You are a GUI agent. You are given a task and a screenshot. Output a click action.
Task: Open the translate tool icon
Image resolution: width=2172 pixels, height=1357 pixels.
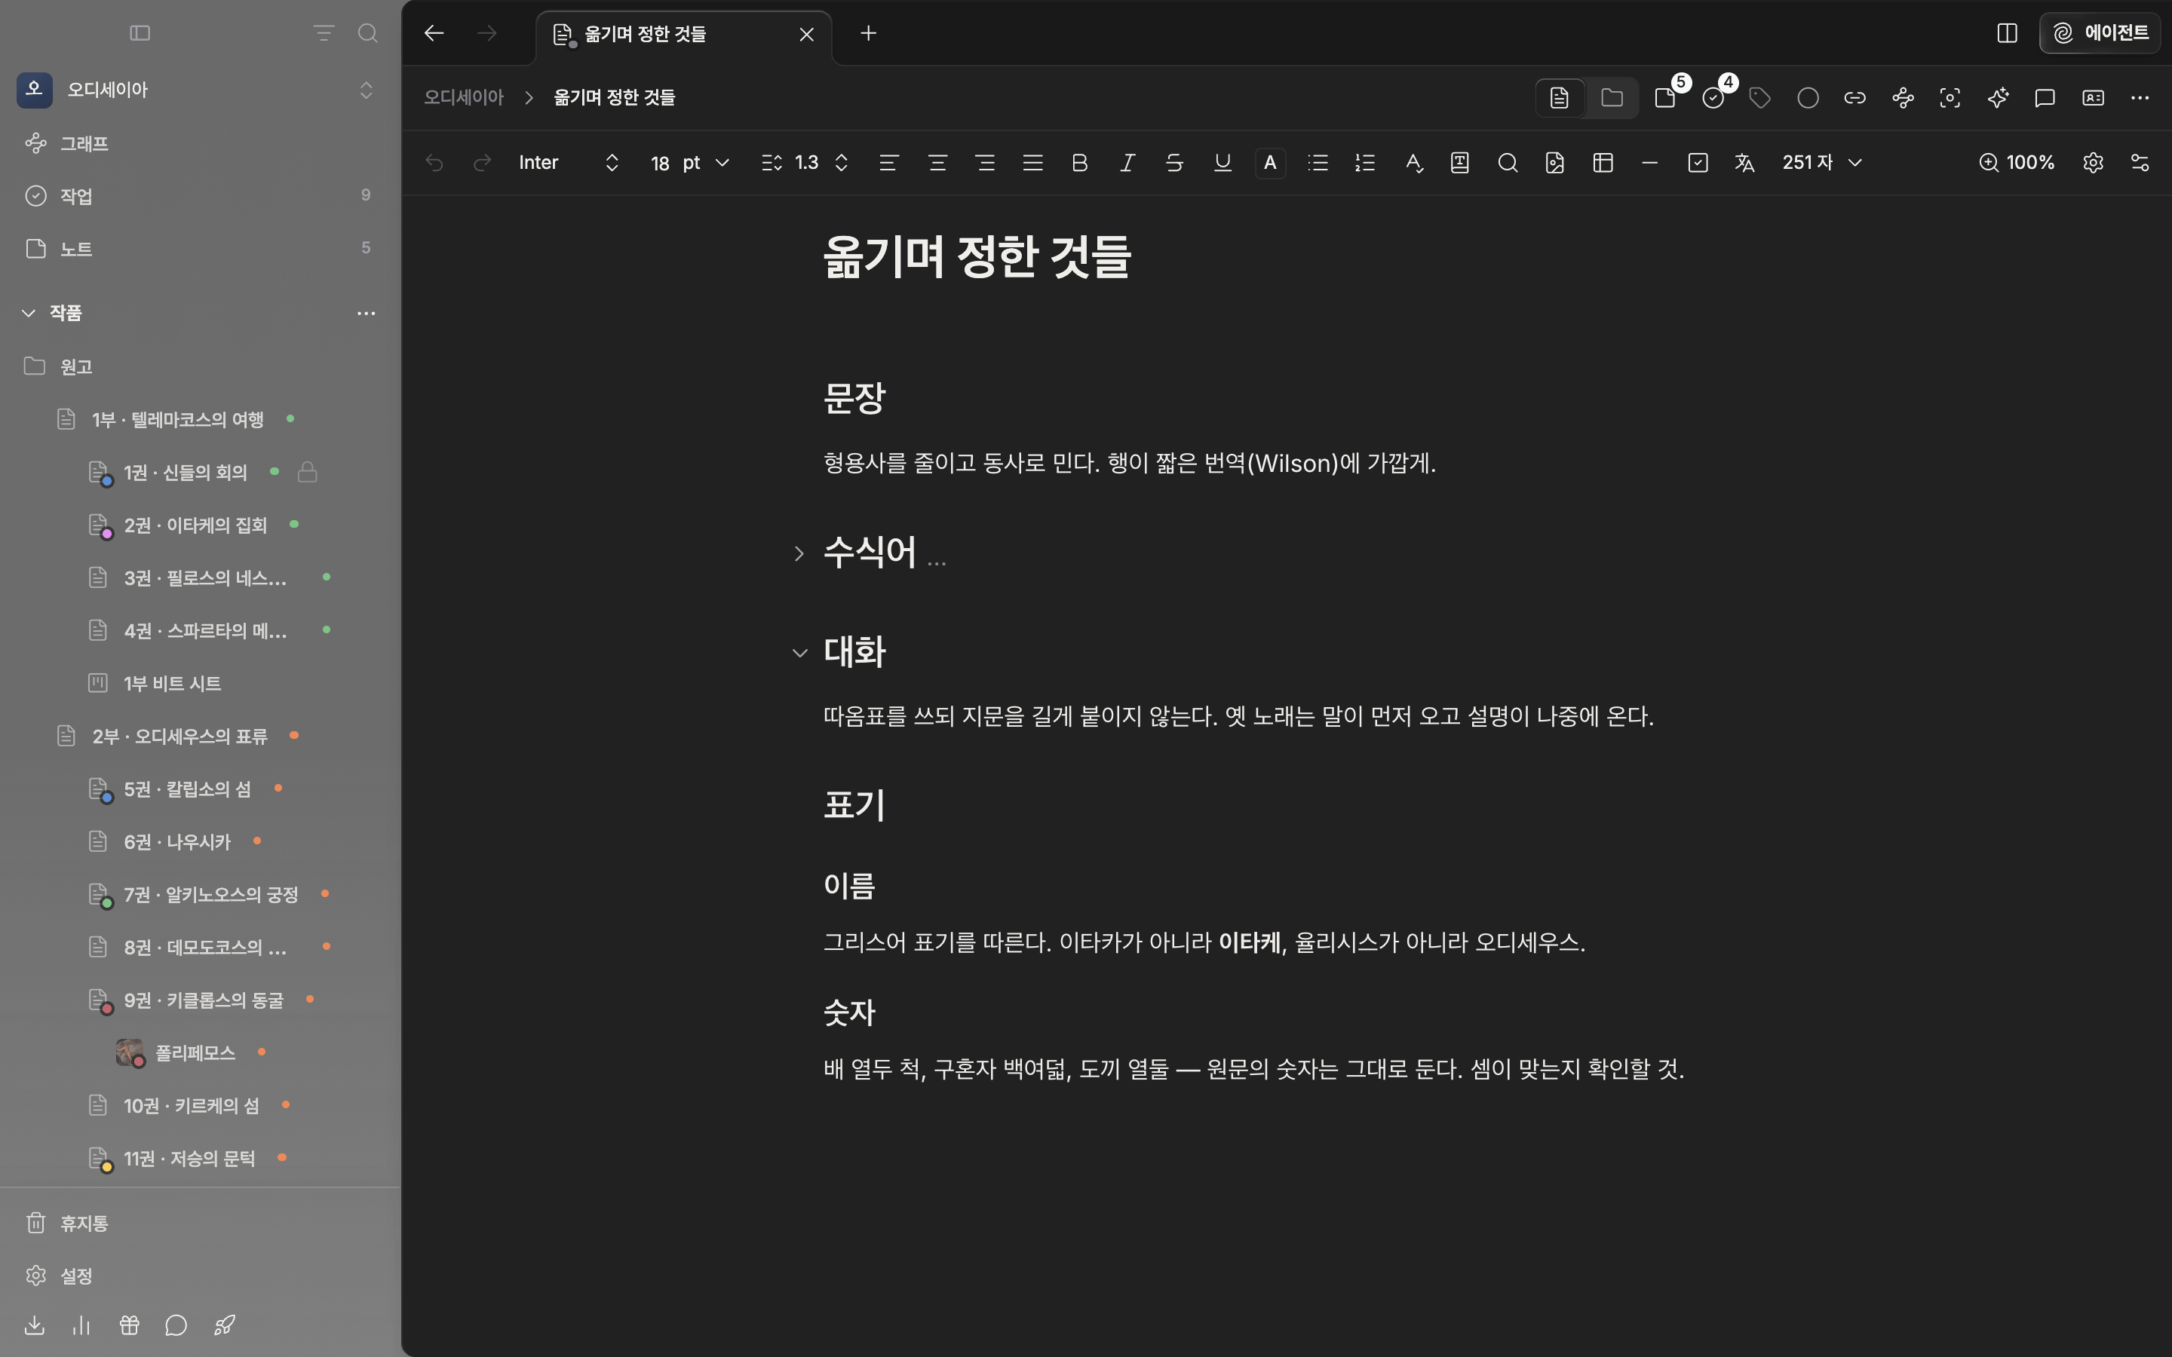click(1745, 162)
